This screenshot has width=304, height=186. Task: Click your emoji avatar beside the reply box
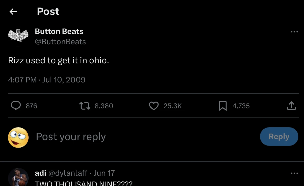[x=18, y=137]
